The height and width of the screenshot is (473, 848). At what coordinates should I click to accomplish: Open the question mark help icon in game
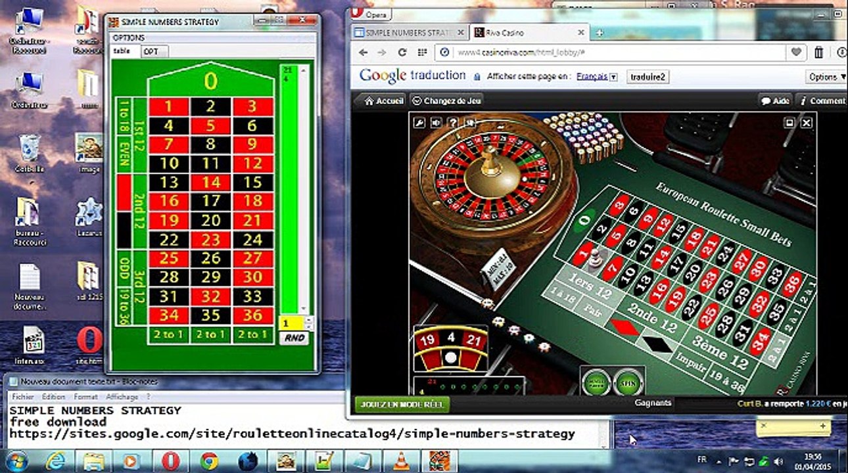(452, 122)
